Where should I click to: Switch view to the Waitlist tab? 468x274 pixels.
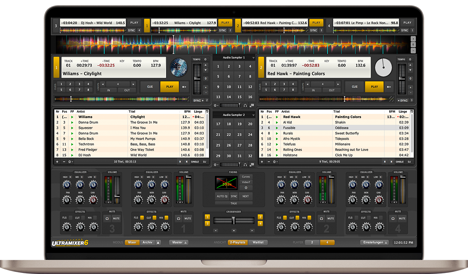258,242
